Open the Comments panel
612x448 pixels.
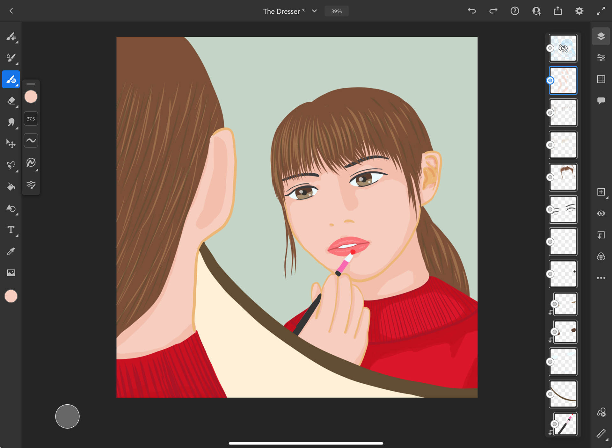tap(601, 101)
